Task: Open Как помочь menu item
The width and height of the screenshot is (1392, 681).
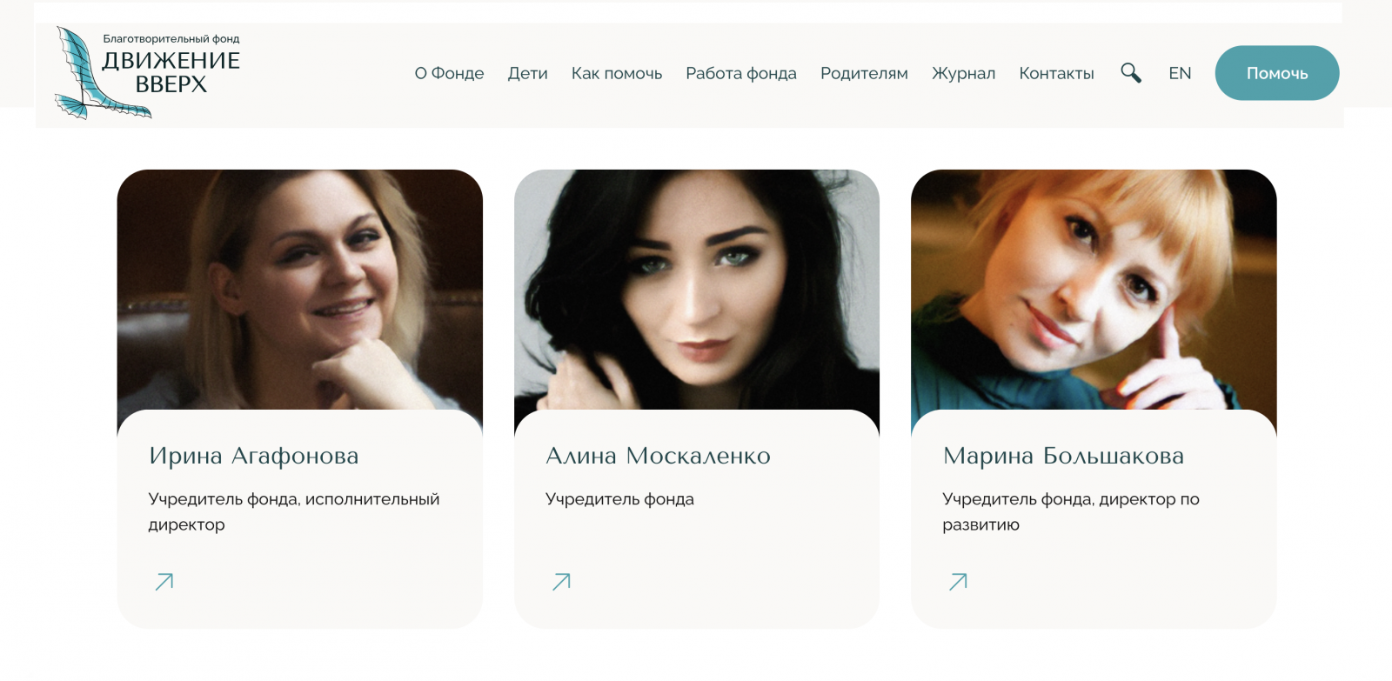Action: tap(617, 74)
